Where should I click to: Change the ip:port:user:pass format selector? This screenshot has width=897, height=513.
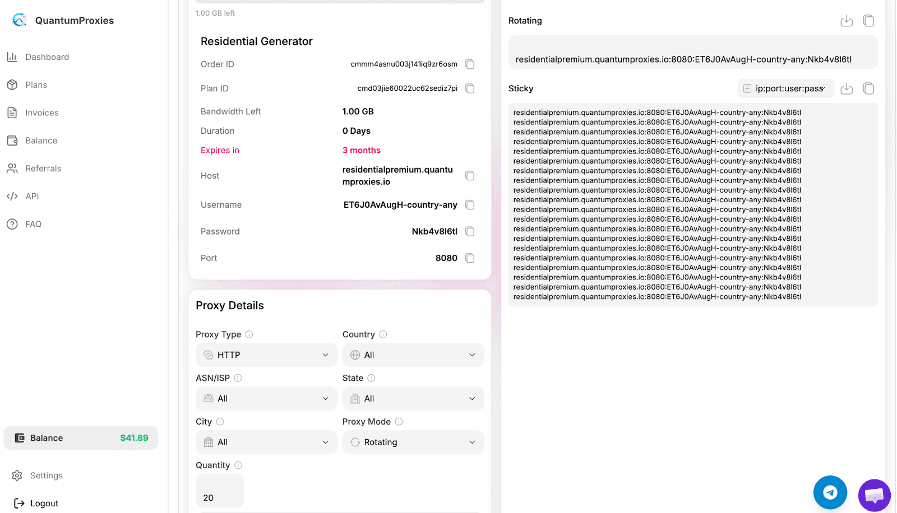(x=785, y=88)
